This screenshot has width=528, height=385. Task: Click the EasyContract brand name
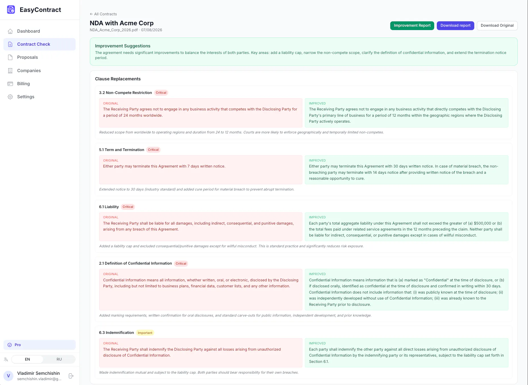[40, 10]
